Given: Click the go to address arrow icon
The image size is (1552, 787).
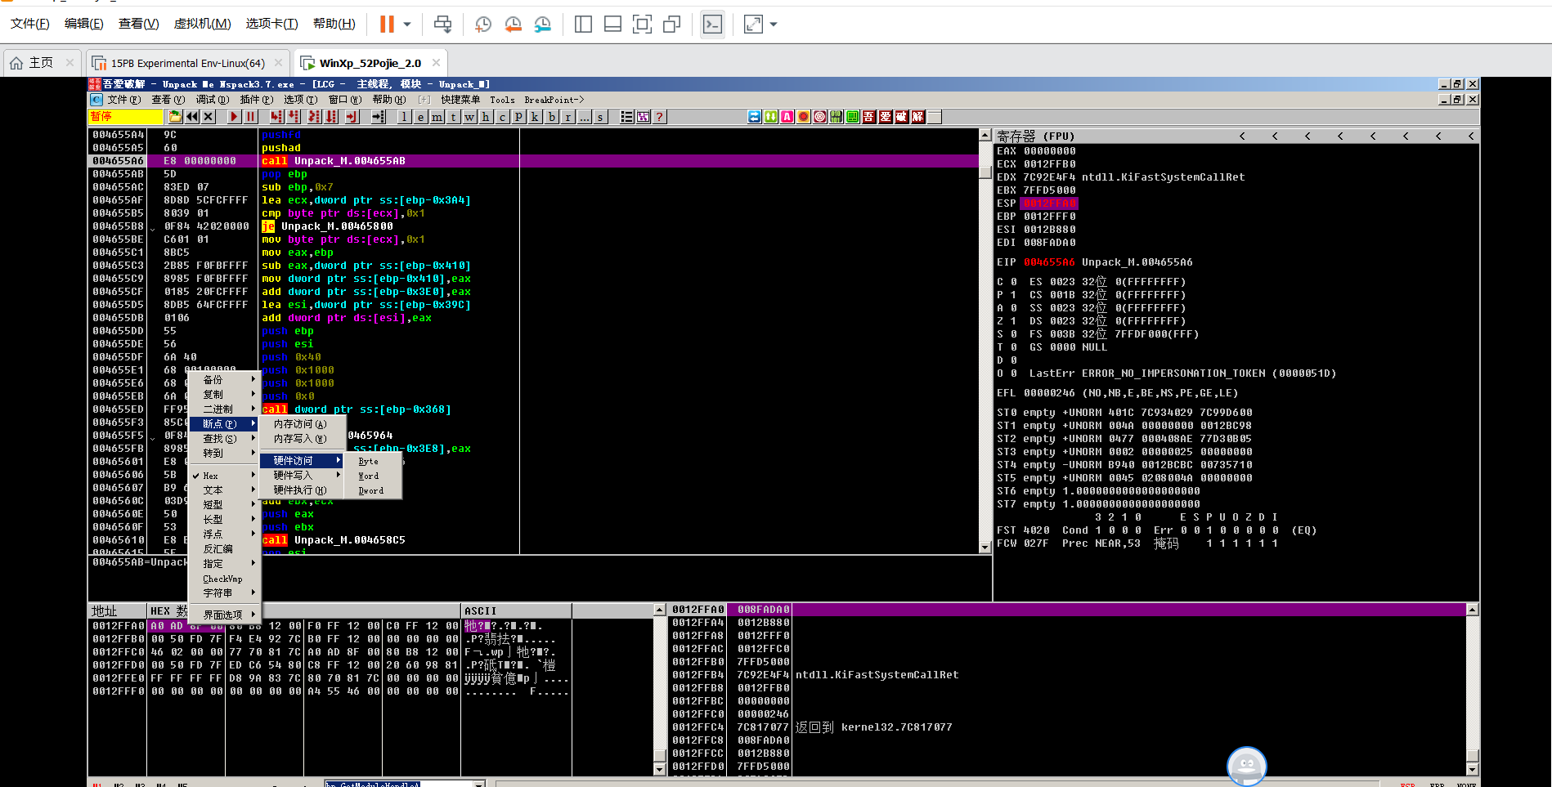Looking at the screenshot, I should (x=379, y=117).
